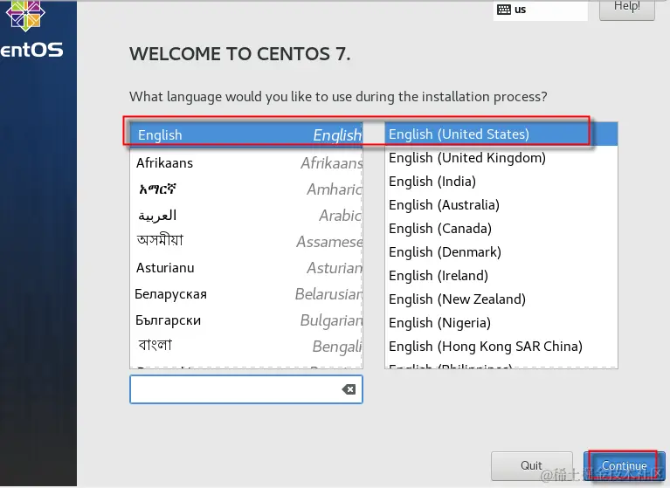
Task: Choose English (Hong Kong SAR China) locale
Action: click(501, 347)
